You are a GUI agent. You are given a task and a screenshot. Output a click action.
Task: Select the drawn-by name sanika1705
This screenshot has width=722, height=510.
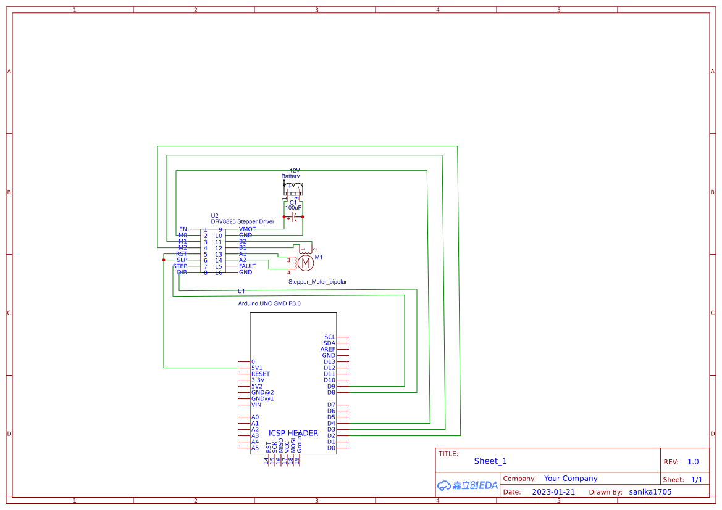click(650, 491)
